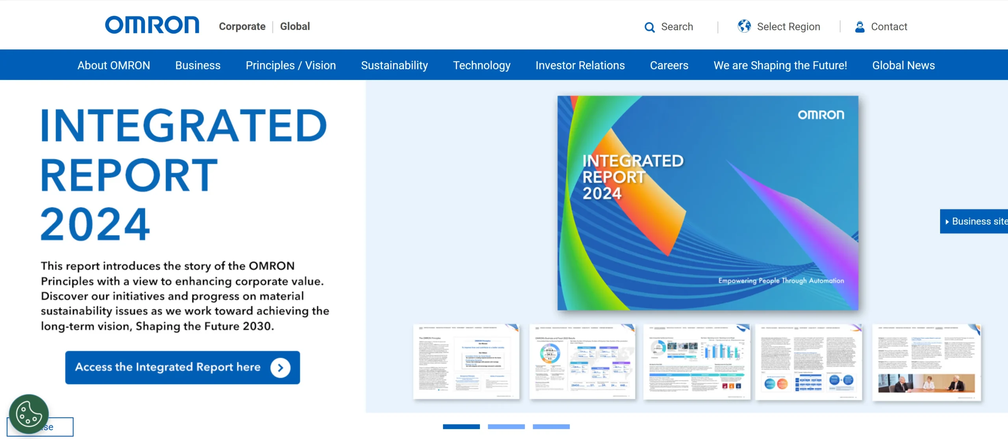Click the arrow circle in Access report button
This screenshot has height=439, width=1008.
280,367
